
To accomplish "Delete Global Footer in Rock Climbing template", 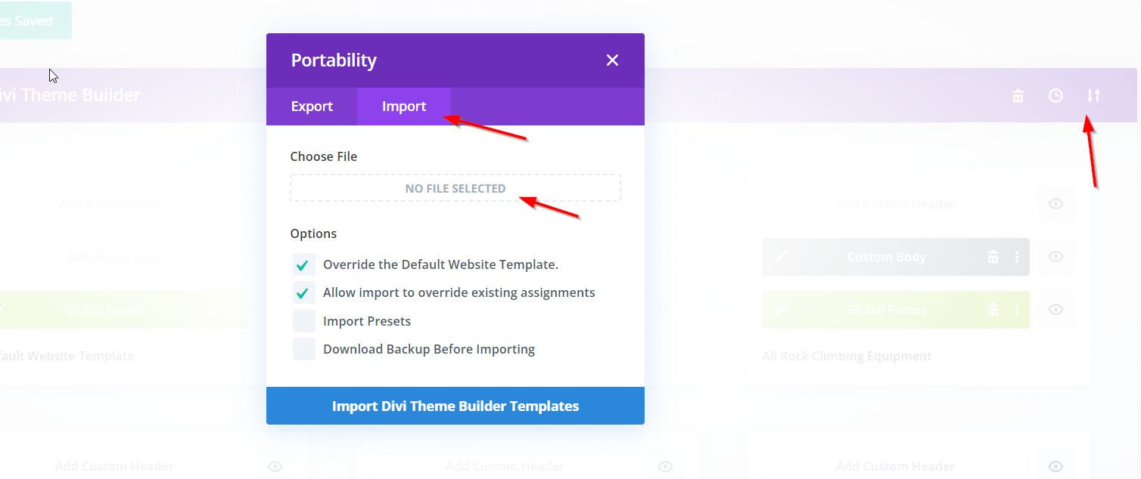I will click(x=993, y=310).
